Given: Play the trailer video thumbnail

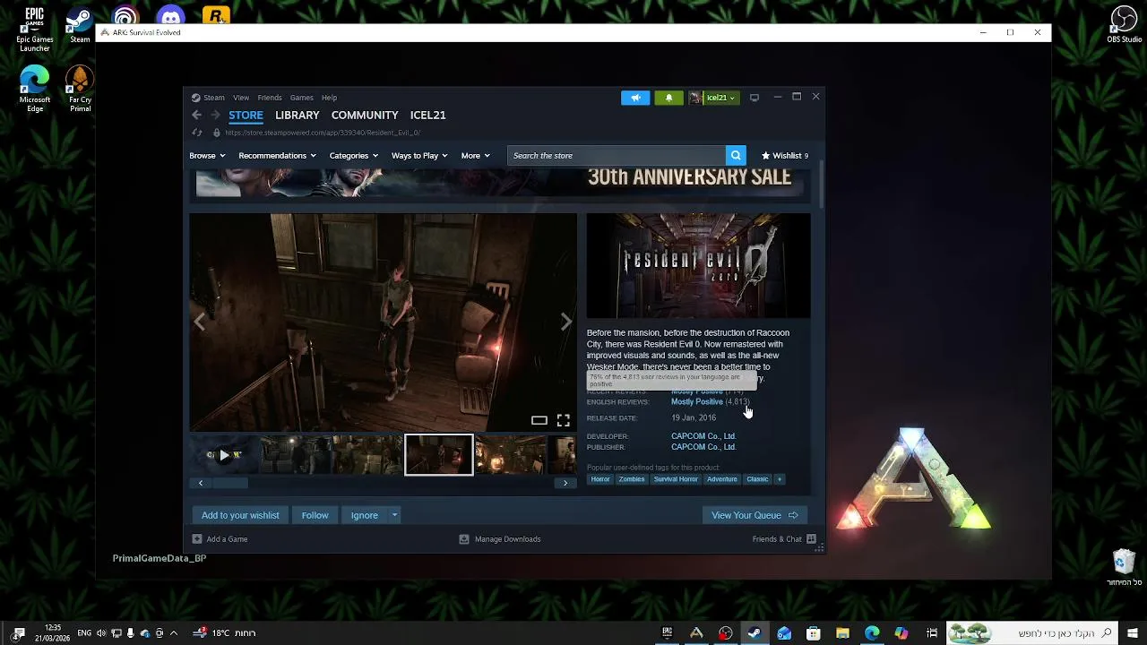Looking at the screenshot, I should [224, 455].
